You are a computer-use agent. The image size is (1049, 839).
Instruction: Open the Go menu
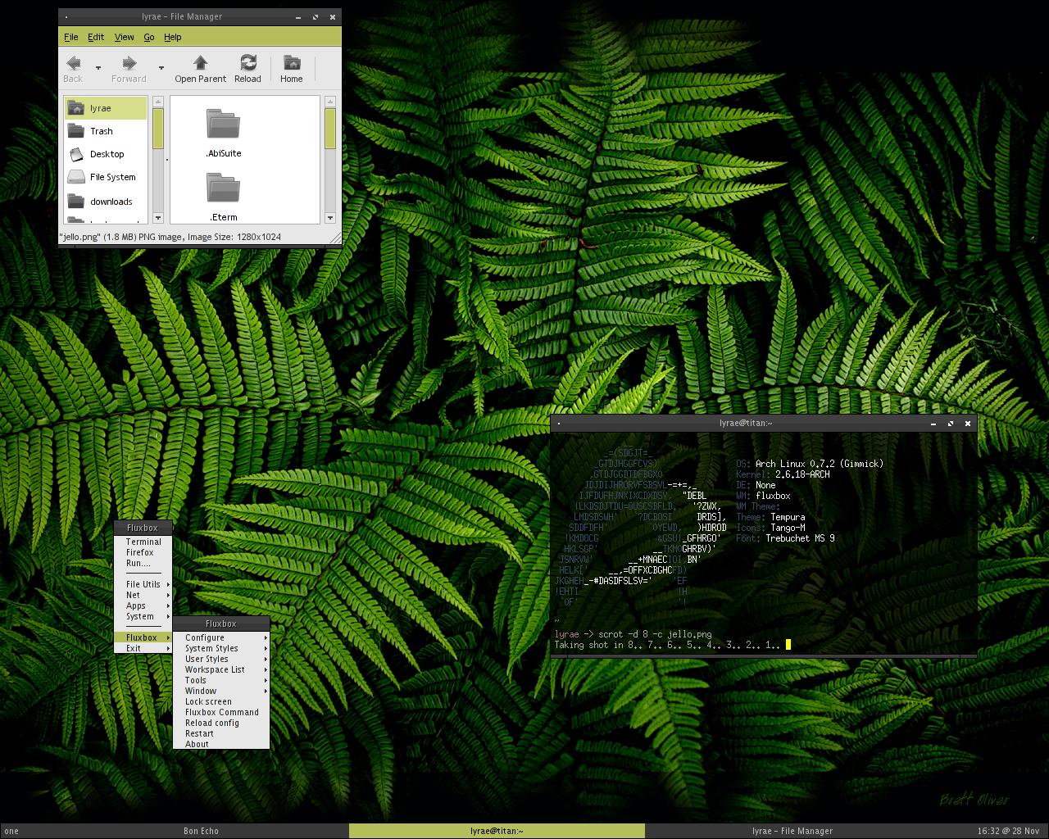coord(149,37)
